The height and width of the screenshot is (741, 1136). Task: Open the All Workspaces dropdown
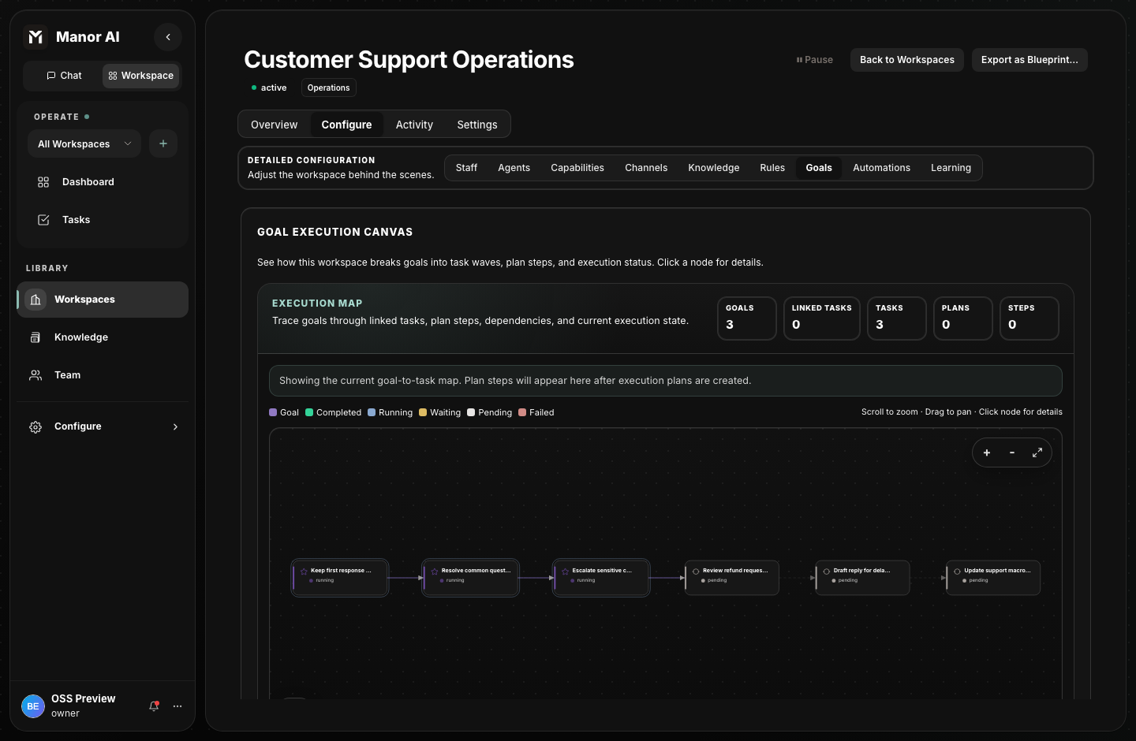pos(84,144)
